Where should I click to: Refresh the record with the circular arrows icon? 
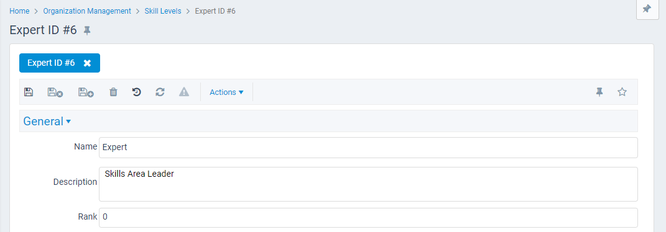point(160,92)
